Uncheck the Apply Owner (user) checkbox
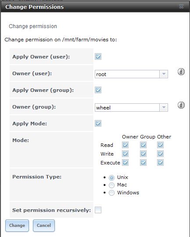This screenshot has width=190, height=237. point(98,57)
